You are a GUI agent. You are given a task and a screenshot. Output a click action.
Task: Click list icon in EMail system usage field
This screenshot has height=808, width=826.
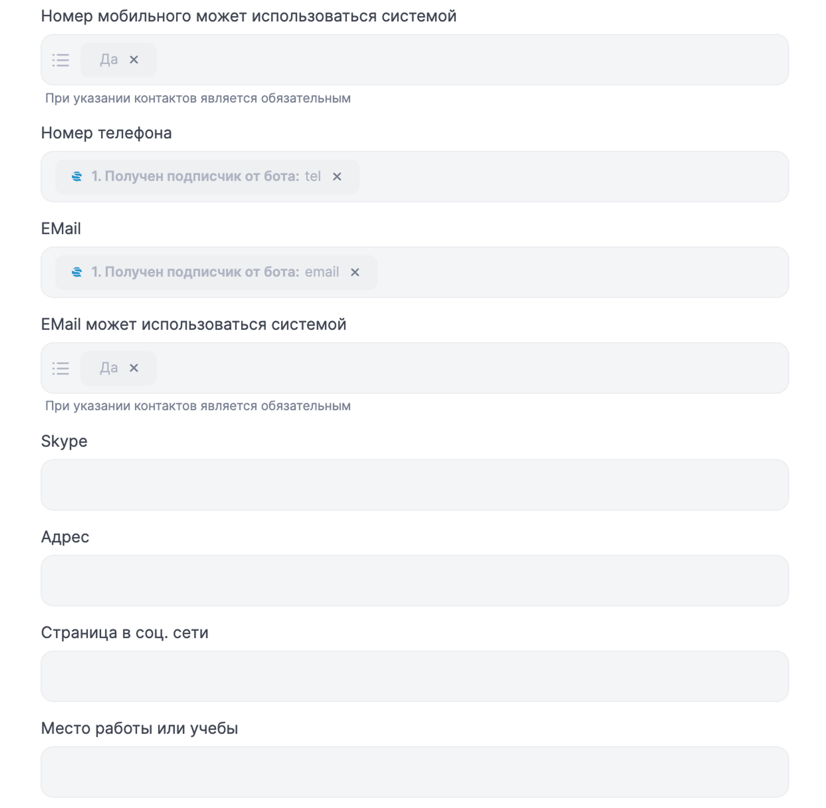click(x=60, y=368)
